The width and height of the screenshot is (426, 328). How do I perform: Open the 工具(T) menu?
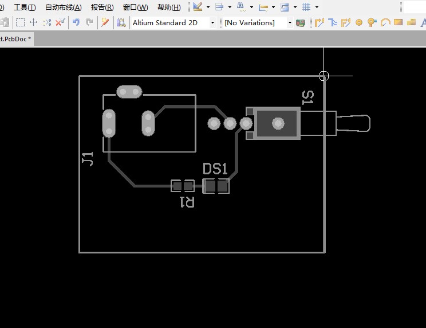tap(25, 7)
